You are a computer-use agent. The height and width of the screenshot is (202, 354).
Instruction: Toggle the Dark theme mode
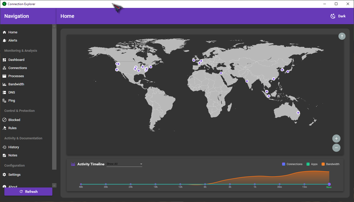pyautogui.click(x=338, y=16)
